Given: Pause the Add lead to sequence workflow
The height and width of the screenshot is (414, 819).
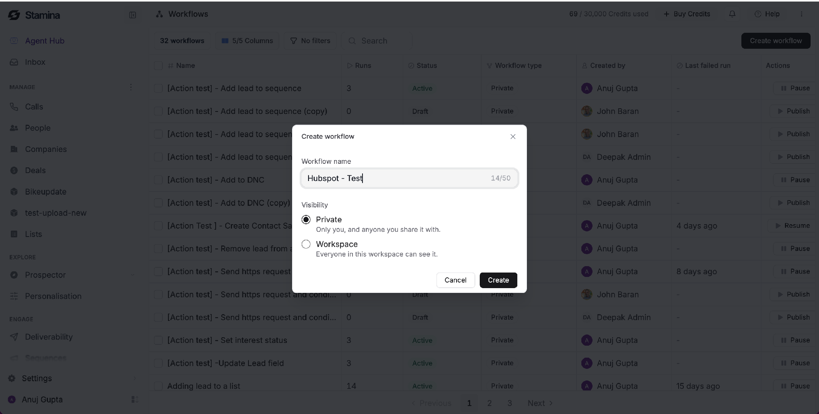Looking at the screenshot, I should (795, 88).
